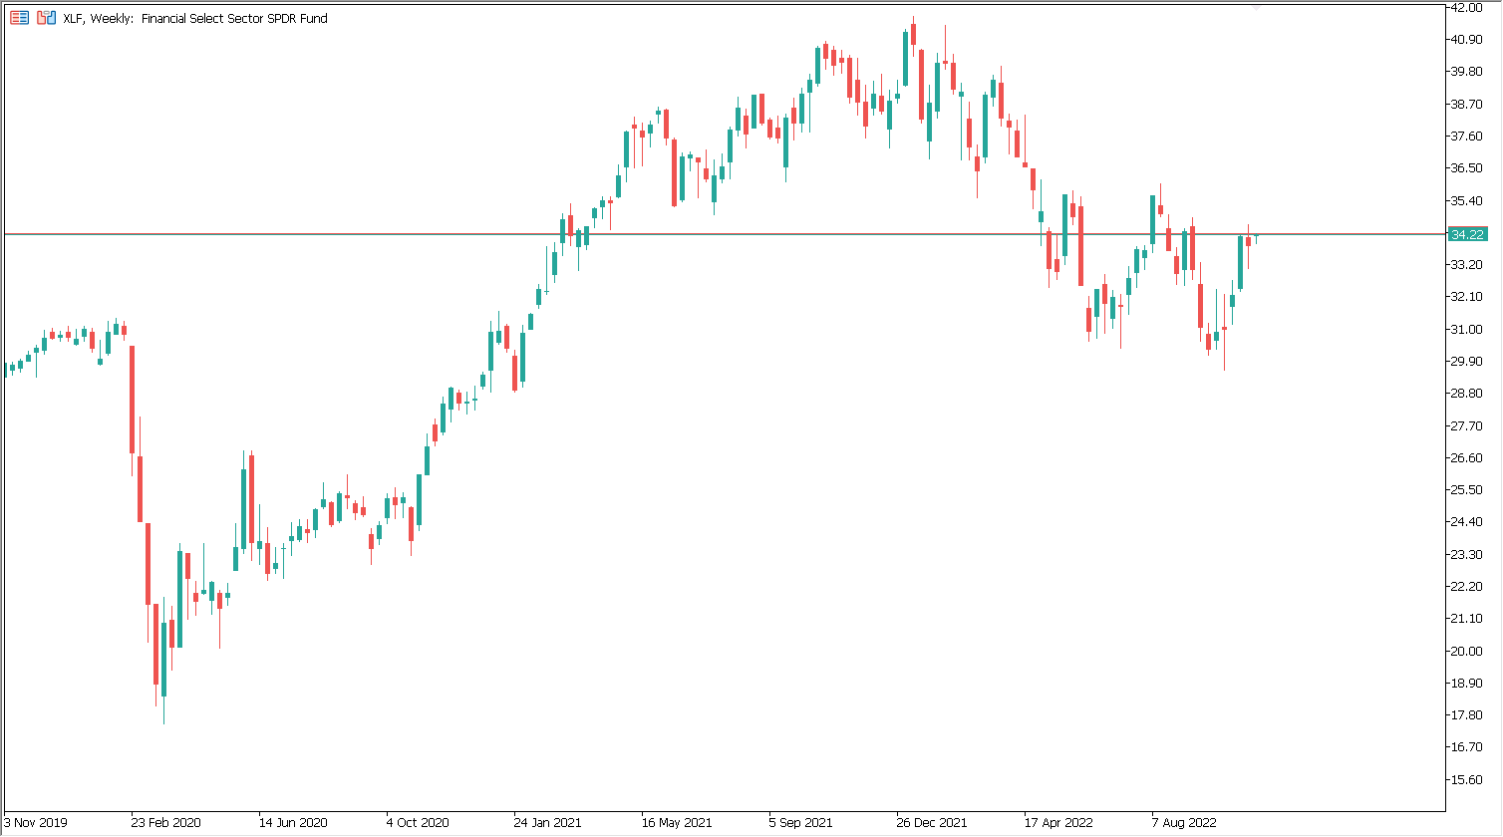Click the 28.80 price scale label

tap(1467, 394)
